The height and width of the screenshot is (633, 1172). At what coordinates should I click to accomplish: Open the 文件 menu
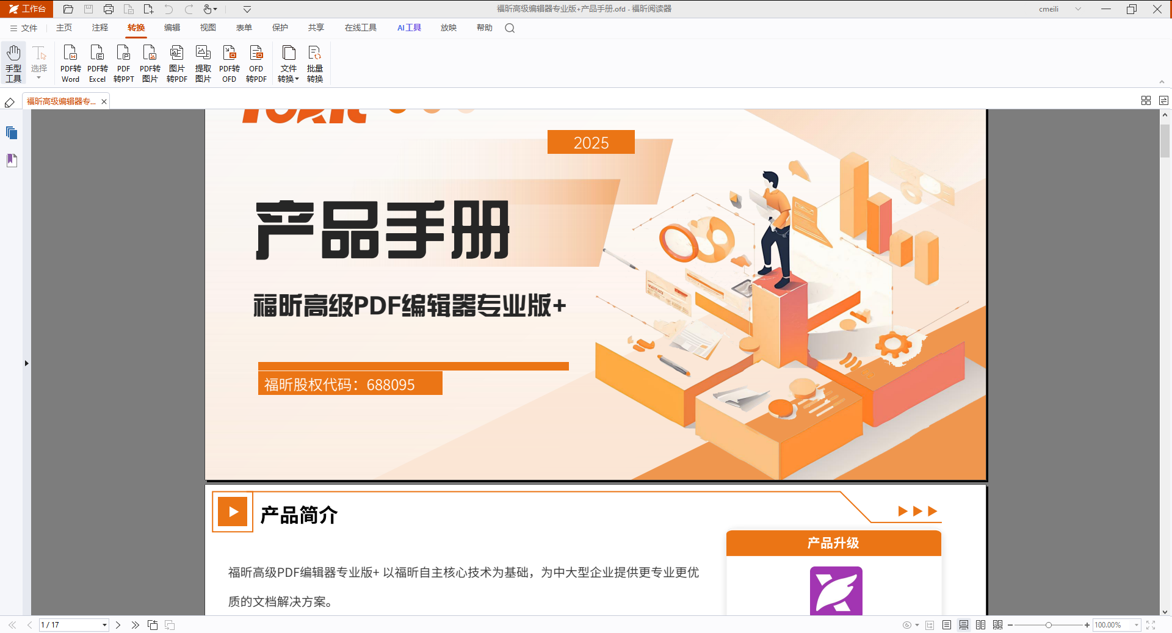tap(24, 28)
